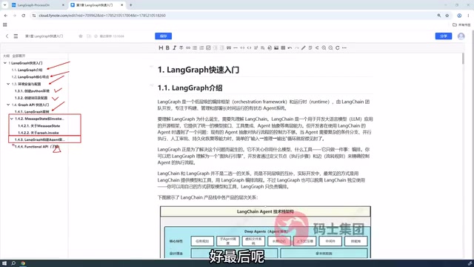Jump to 1.4.2.2 关于graph.invoke in outline

(39, 133)
